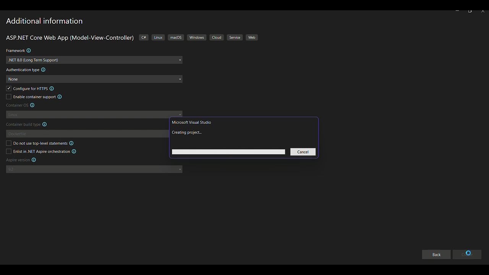
Task: Uncheck Configure for HTTPS checkbox
Action: (x=9, y=89)
